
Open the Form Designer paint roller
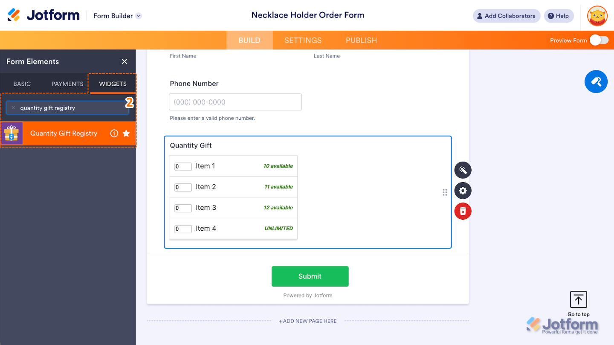[x=596, y=81]
